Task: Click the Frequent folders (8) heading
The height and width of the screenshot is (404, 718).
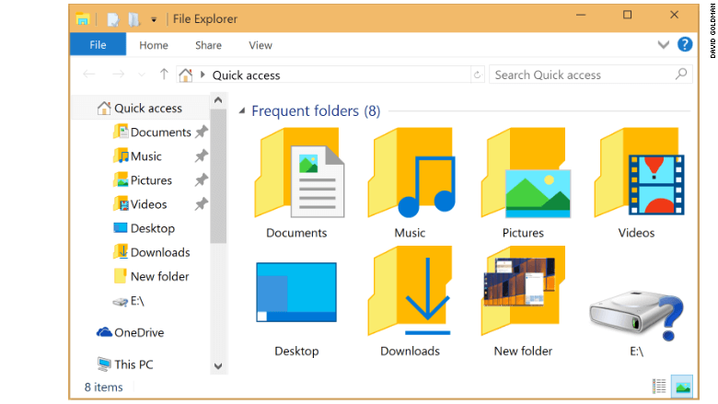Action: click(316, 110)
